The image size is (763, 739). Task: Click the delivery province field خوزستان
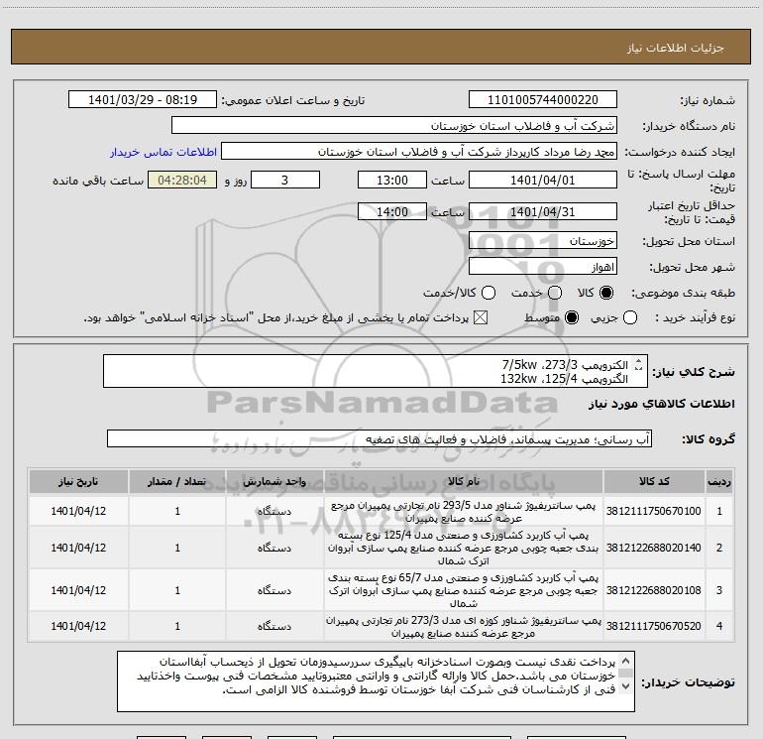pyautogui.click(x=543, y=241)
